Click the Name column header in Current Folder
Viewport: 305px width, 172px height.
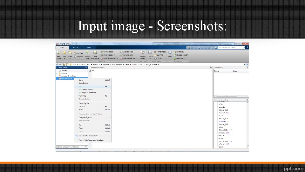[65, 71]
